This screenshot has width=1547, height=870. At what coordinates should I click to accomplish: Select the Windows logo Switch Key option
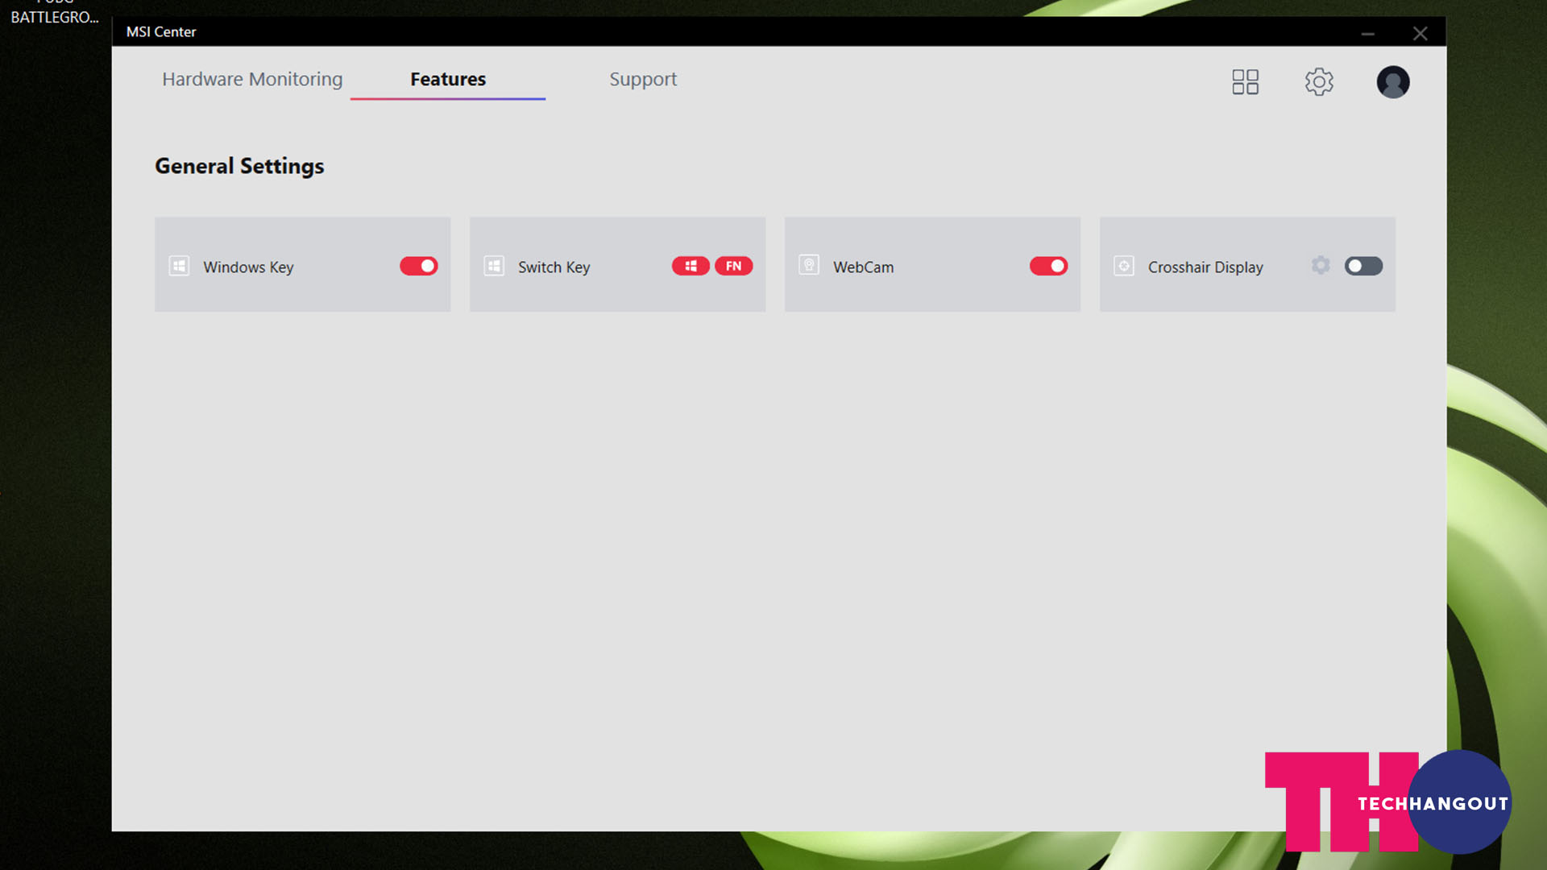coord(691,266)
